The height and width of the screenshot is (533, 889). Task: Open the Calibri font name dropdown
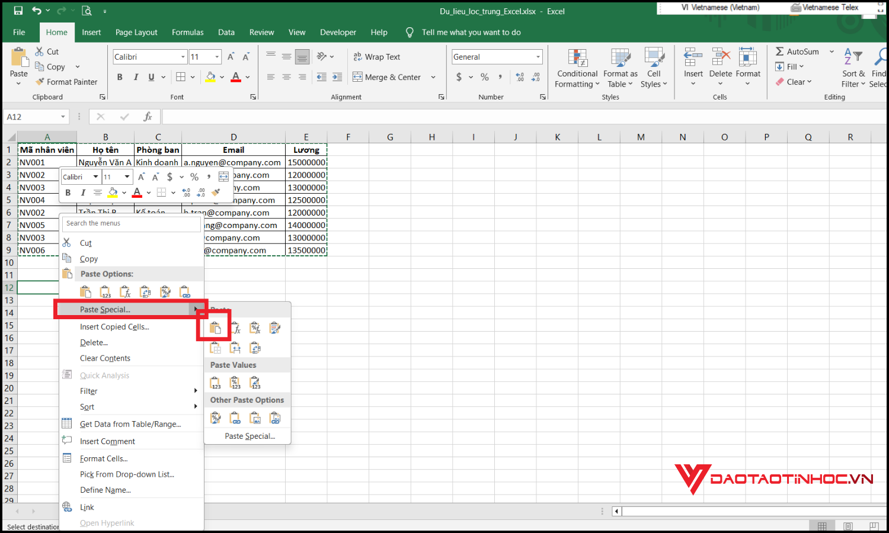click(183, 57)
